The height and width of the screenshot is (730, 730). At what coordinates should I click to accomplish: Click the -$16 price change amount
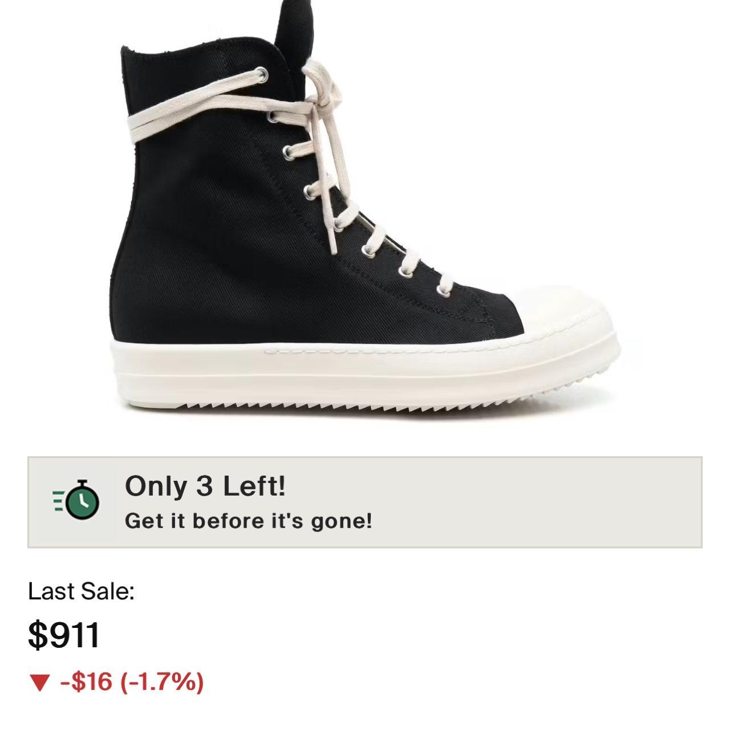coord(86,682)
